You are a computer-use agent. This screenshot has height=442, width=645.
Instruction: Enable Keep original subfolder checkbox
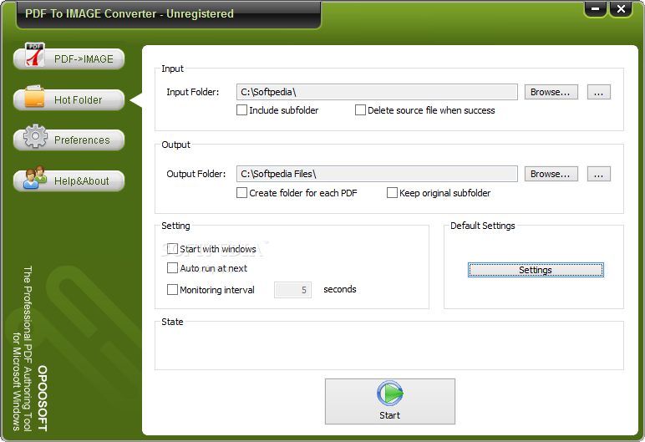pos(392,193)
